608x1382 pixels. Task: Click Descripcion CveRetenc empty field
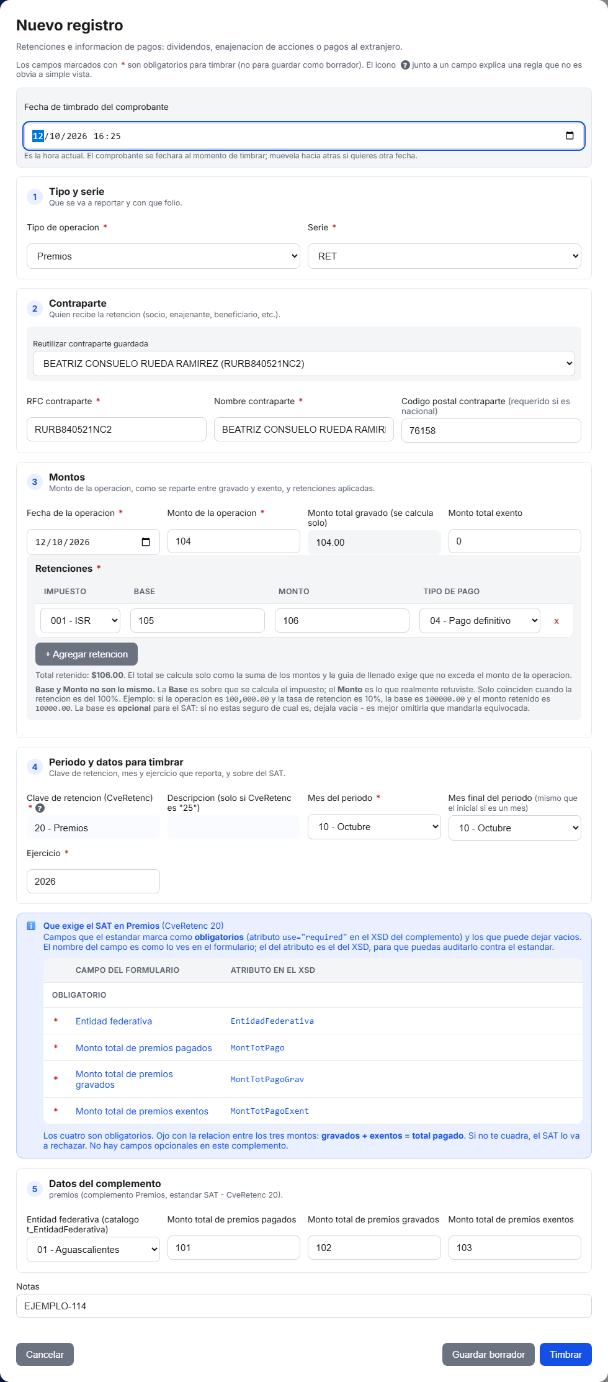click(x=234, y=828)
